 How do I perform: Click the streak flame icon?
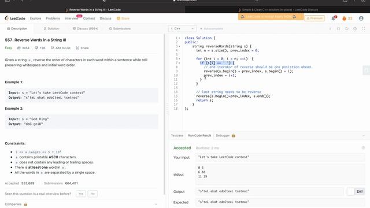point(345,18)
